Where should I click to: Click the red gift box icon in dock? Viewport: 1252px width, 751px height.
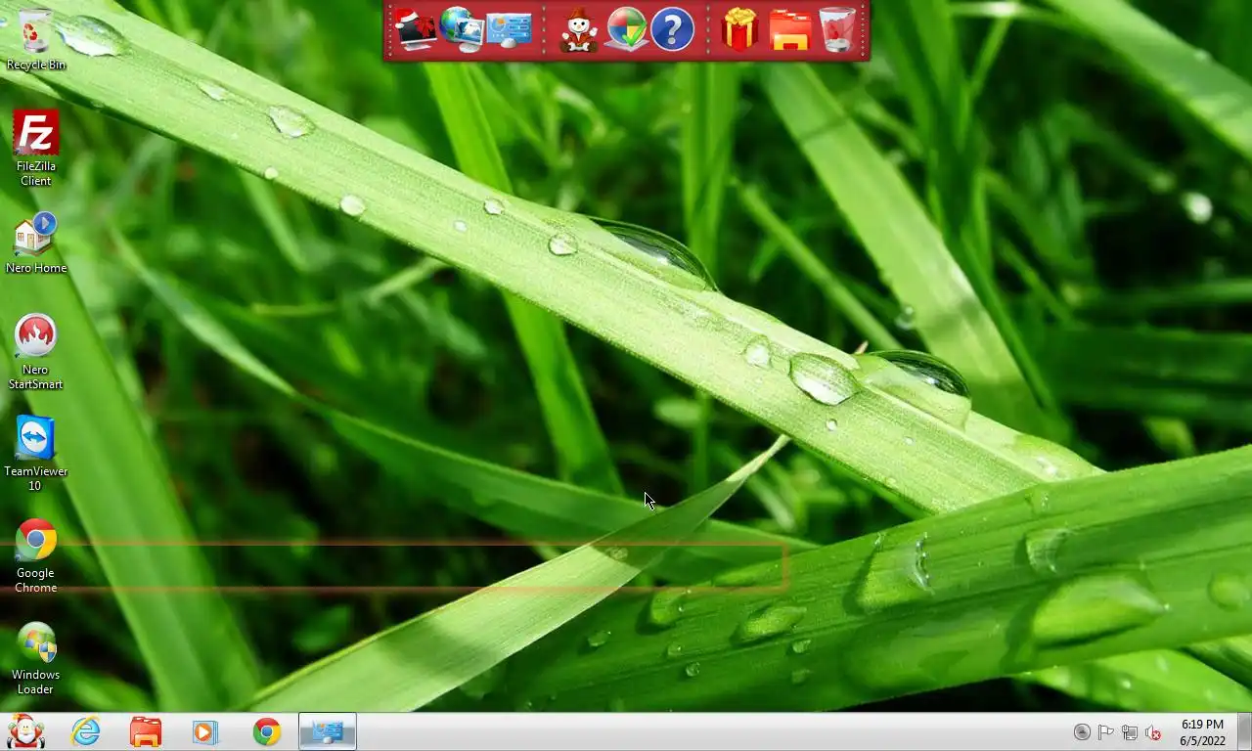click(x=740, y=29)
